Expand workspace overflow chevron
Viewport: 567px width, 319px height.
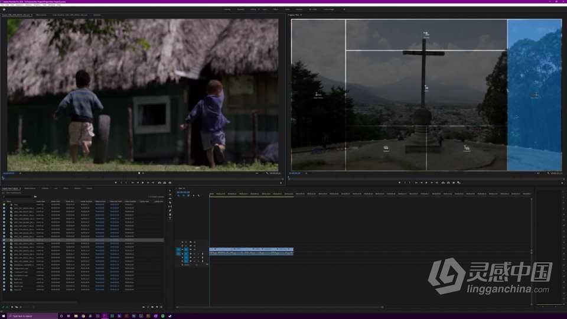(x=344, y=9)
